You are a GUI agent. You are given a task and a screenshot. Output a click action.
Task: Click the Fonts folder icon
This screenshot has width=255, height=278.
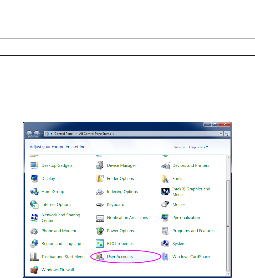(165, 179)
